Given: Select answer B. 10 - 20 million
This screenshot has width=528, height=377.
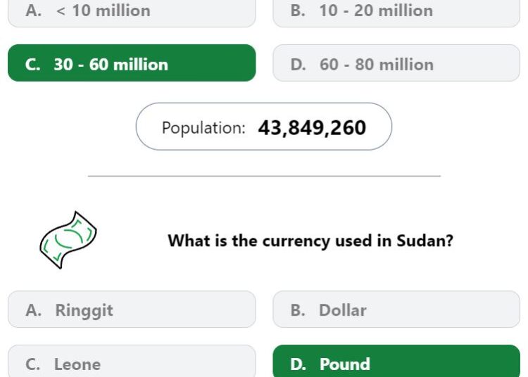Looking at the screenshot, I should coord(396,12).
